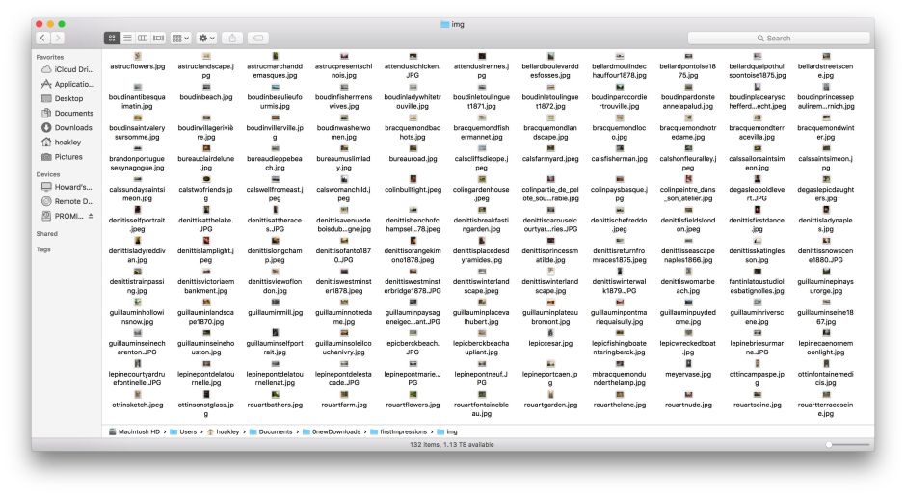
Task: Select Applications in the Favorites sidebar
Action: pos(73,84)
